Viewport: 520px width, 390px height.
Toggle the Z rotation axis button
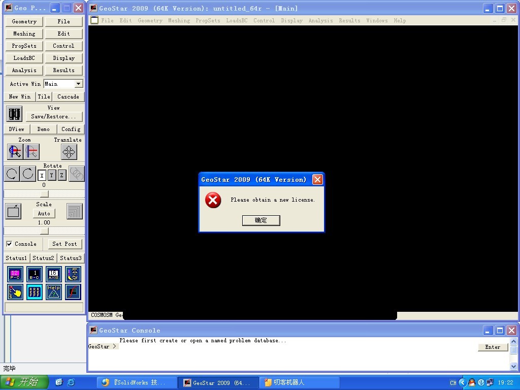point(61,175)
